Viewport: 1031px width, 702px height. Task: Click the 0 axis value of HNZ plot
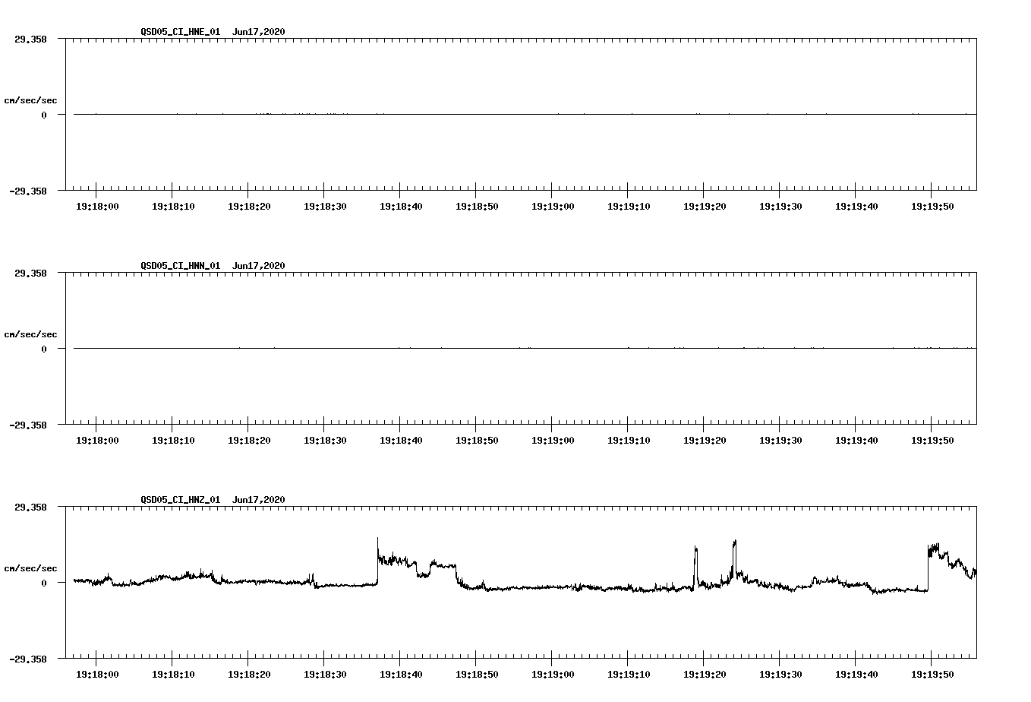(44, 583)
